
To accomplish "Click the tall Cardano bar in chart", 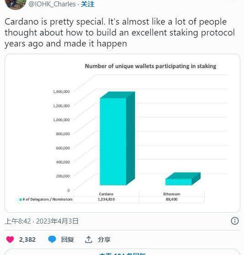I will click(x=117, y=138).
